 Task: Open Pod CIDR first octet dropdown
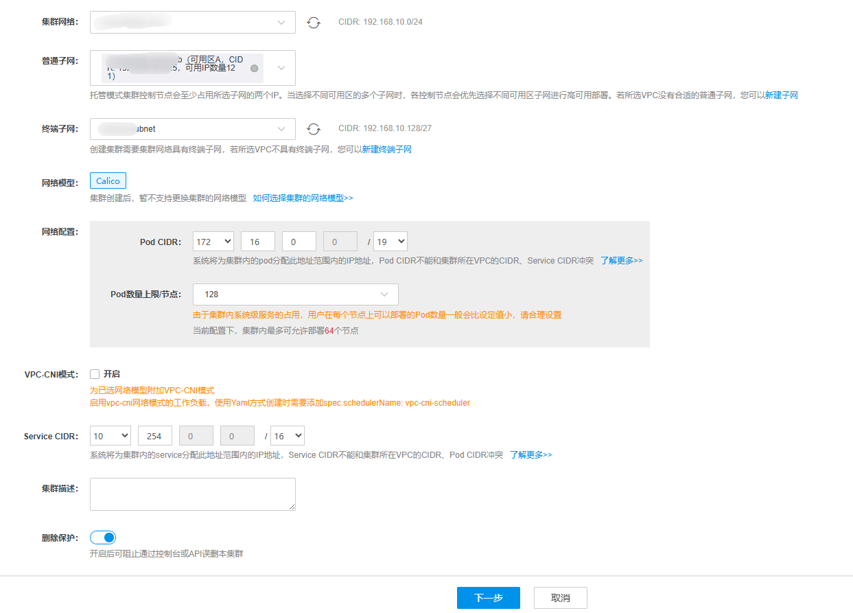coord(213,242)
